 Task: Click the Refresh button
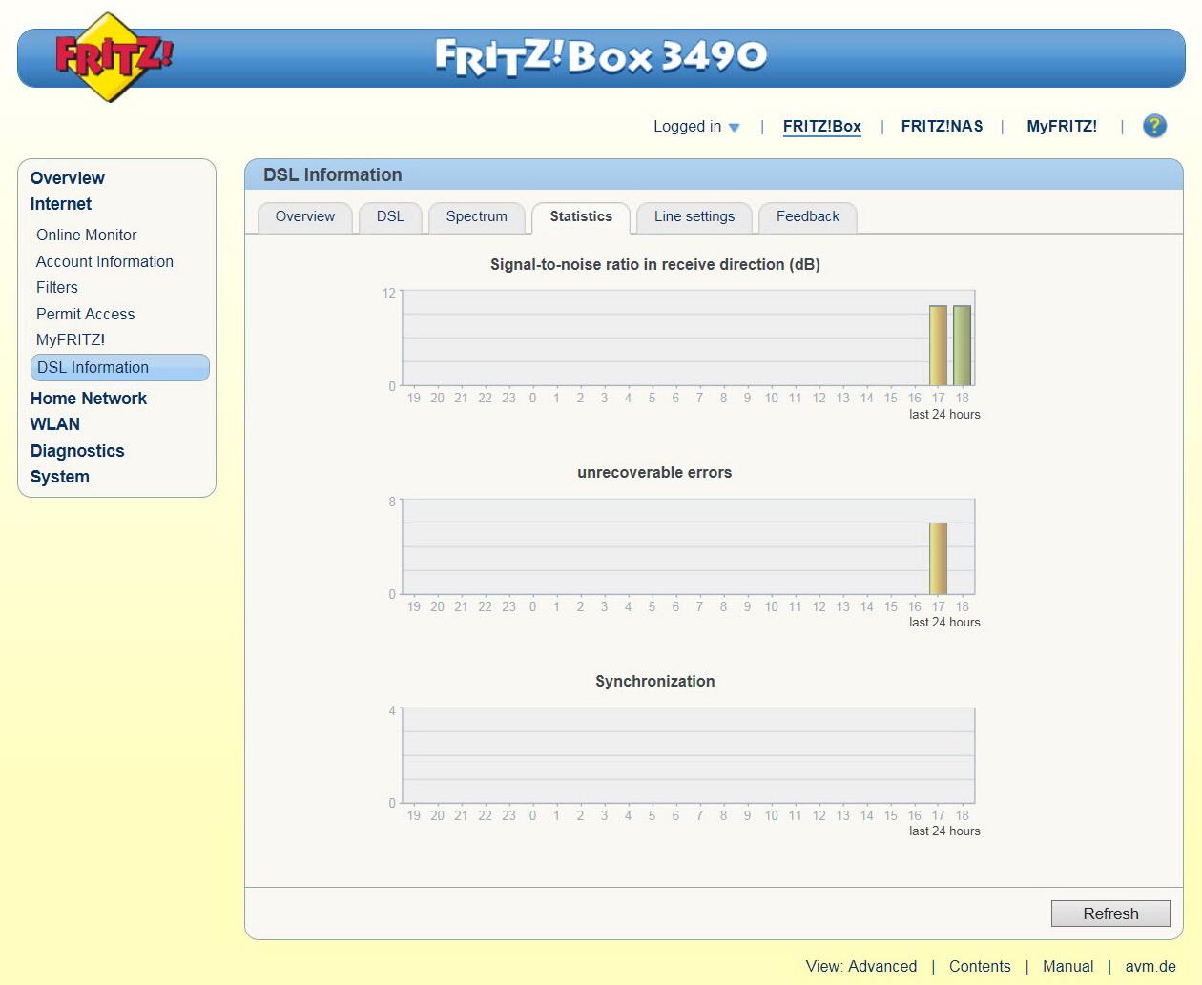pyautogui.click(x=1110, y=913)
